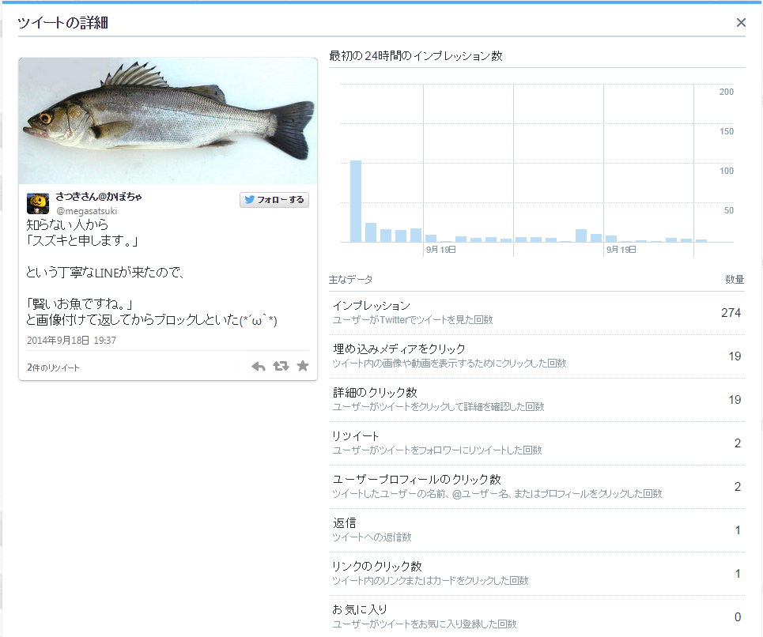Click the フォローする follow button
Screen dimensions: 763x637
(274, 200)
